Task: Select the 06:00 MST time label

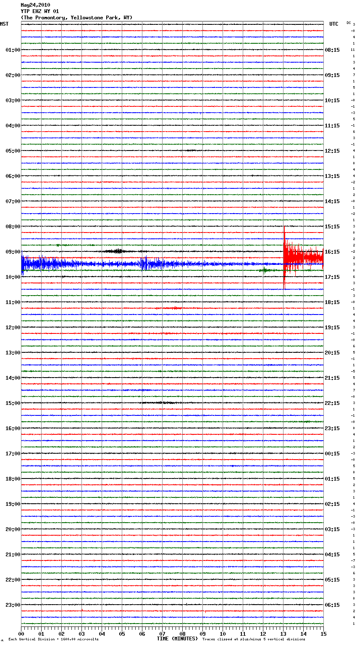Action: (x=13, y=176)
